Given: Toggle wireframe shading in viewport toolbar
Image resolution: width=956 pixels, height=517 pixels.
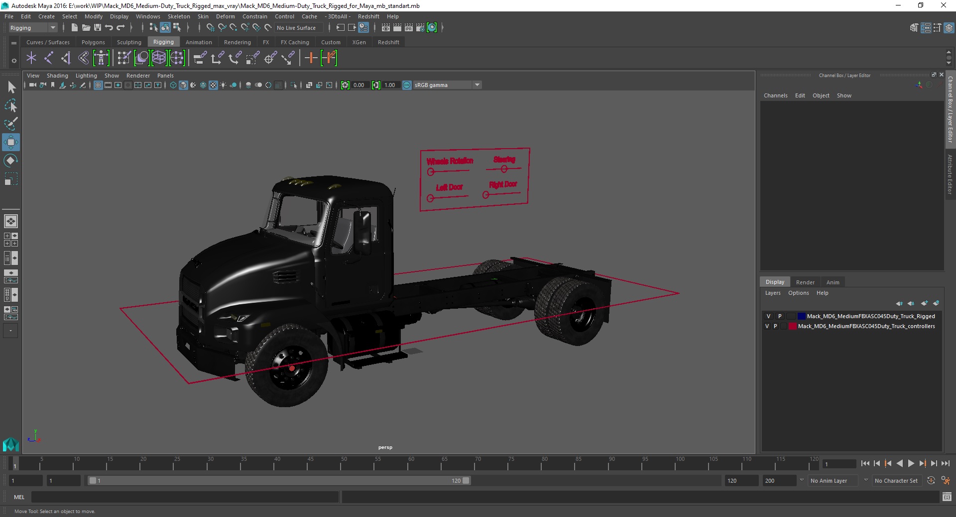Looking at the screenshot, I should click(173, 85).
